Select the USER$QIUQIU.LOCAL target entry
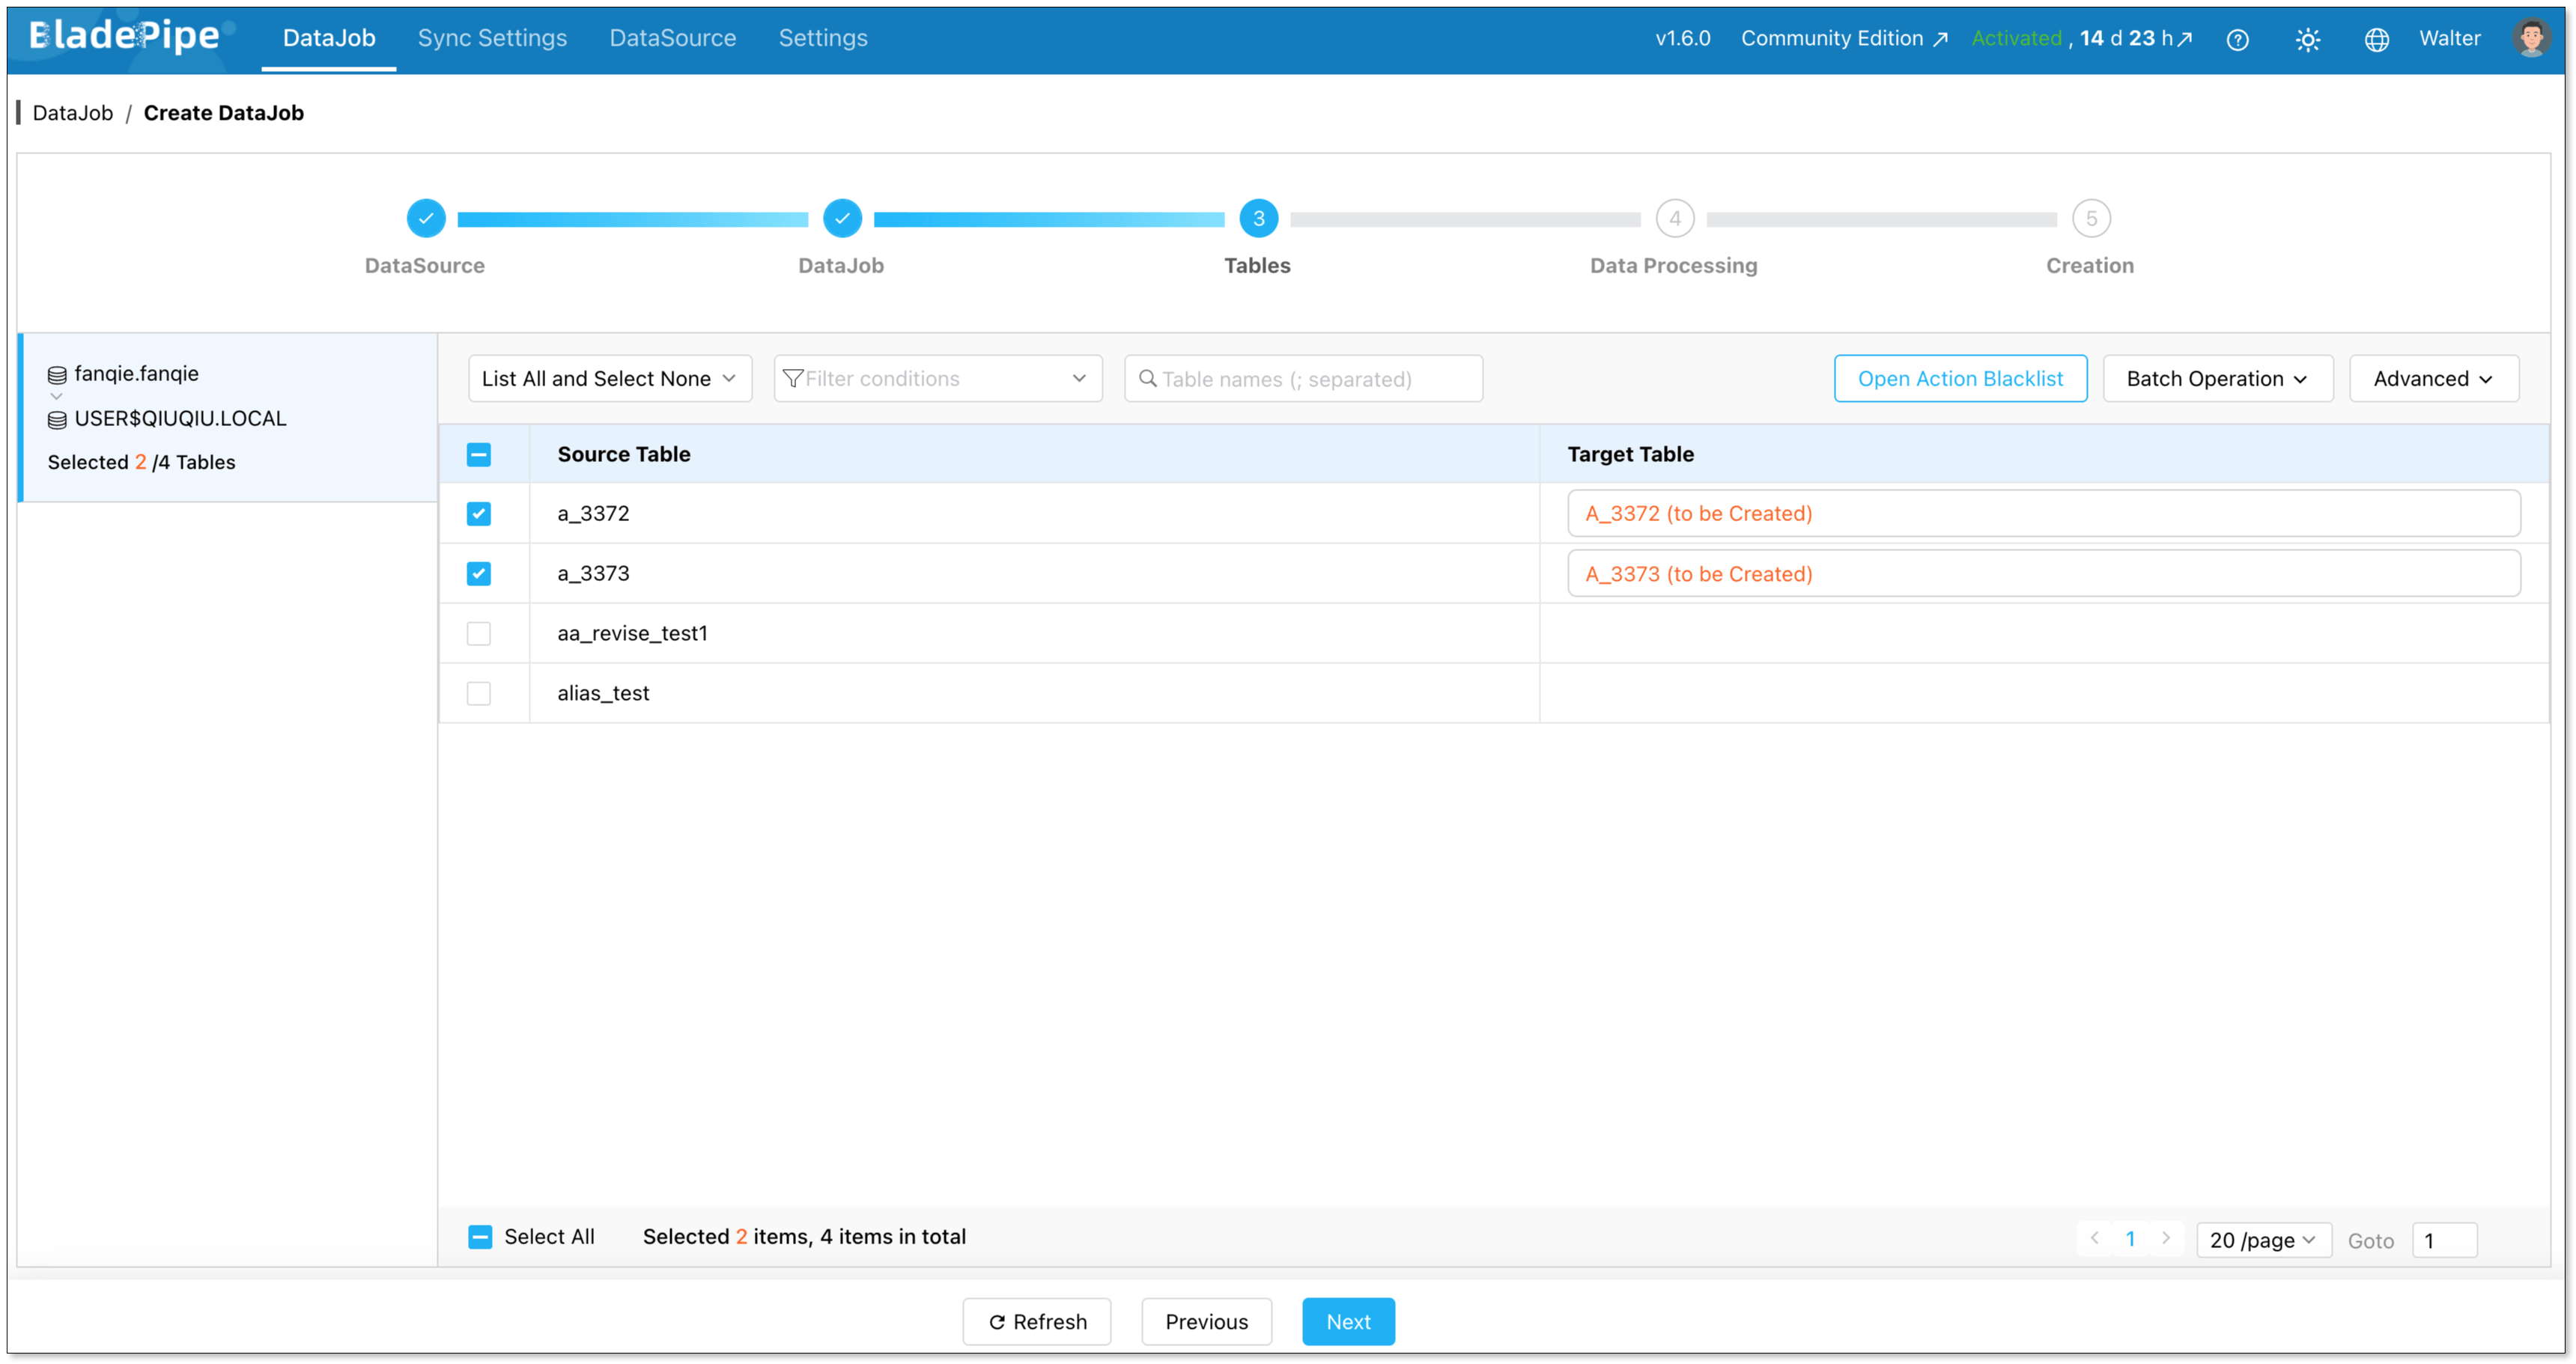Viewport: 2576px width, 1364px height. 180,419
